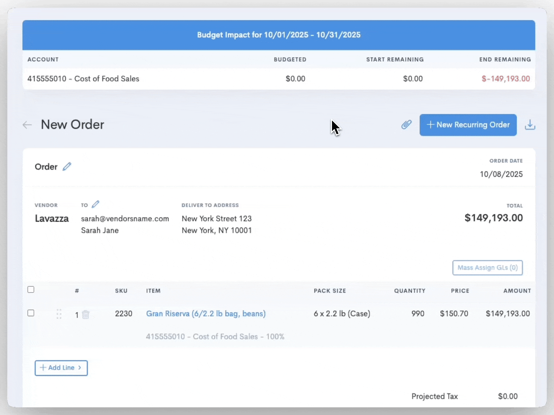Click the plus icon on New Recurring Order
Screen dimensions: 554x415
click(x=430, y=125)
